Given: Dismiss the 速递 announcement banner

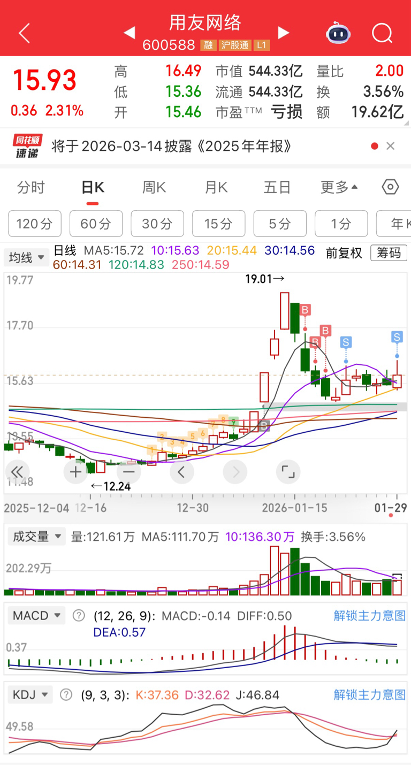Looking at the screenshot, I should tap(391, 146).
